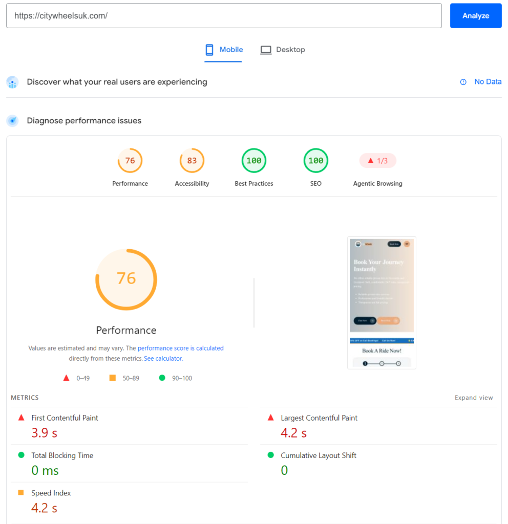The height and width of the screenshot is (524, 508).
Task: Switch to the Desktop tab
Action: click(283, 50)
